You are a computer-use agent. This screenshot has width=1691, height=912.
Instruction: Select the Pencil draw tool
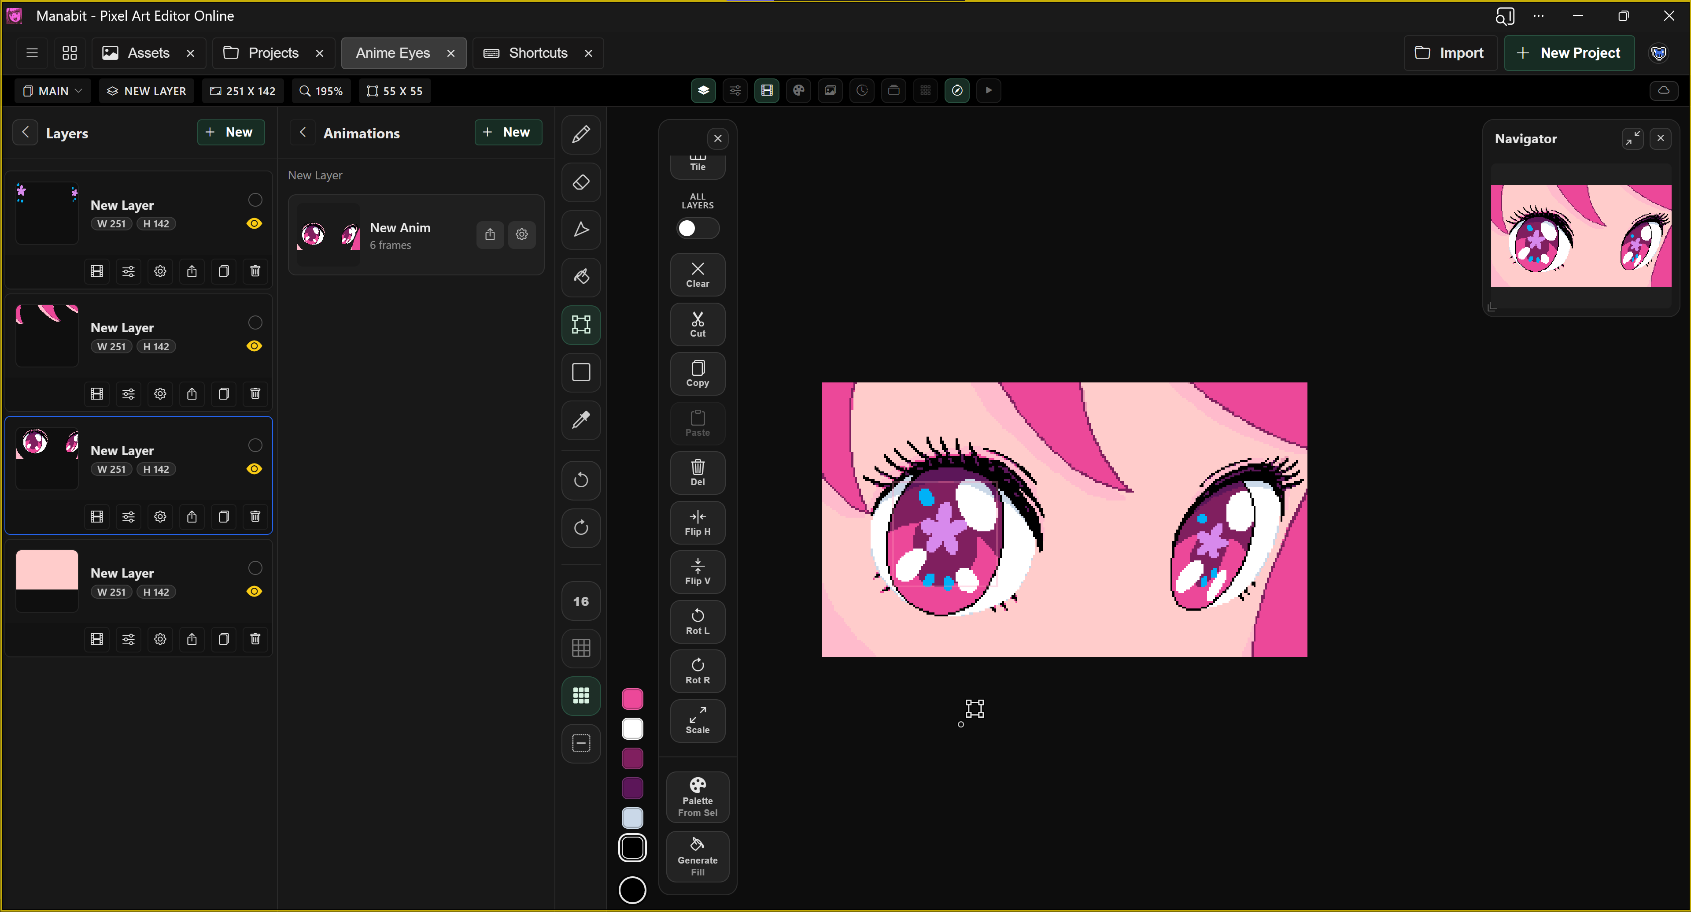pos(581,135)
